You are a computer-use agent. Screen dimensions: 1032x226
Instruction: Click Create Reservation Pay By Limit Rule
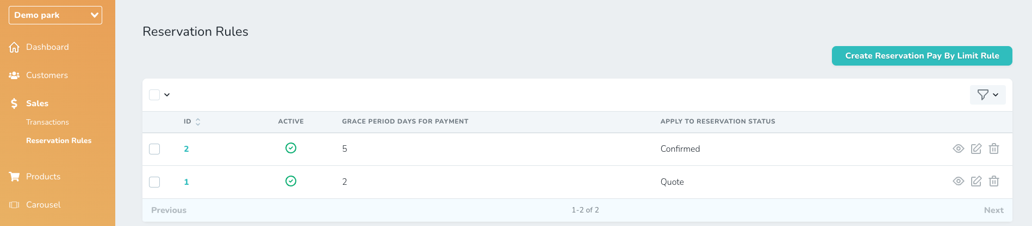[x=922, y=56]
